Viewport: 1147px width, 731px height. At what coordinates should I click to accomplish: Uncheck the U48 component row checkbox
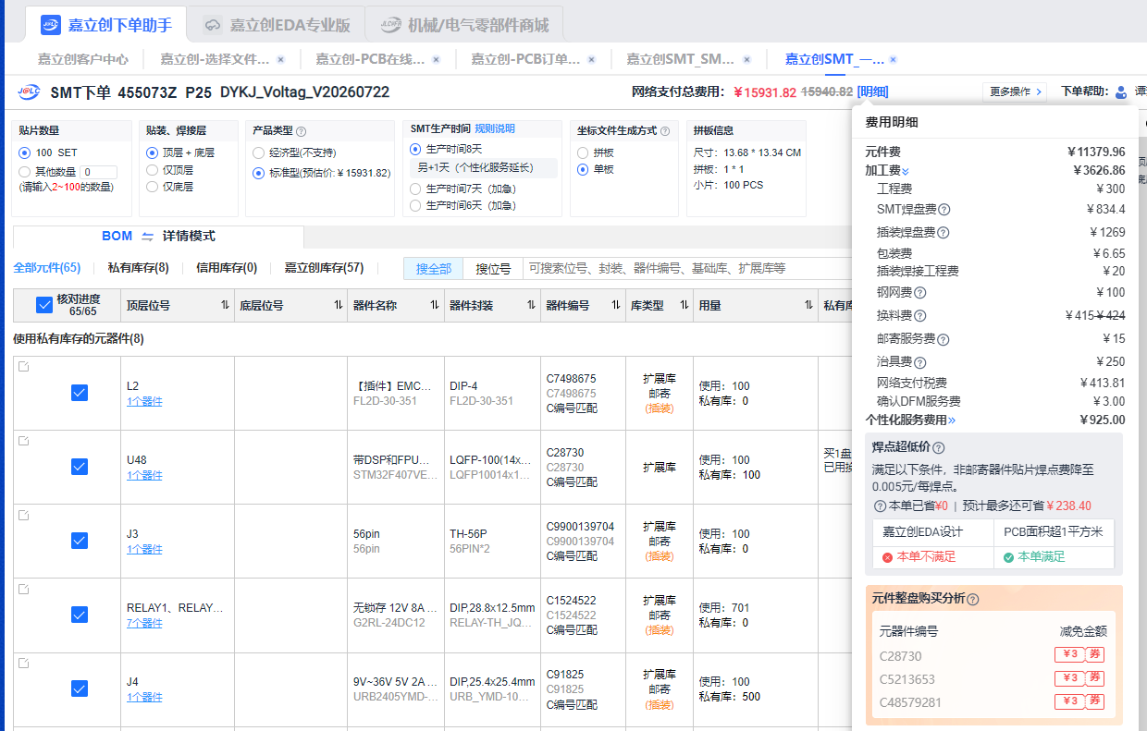pos(80,467)
